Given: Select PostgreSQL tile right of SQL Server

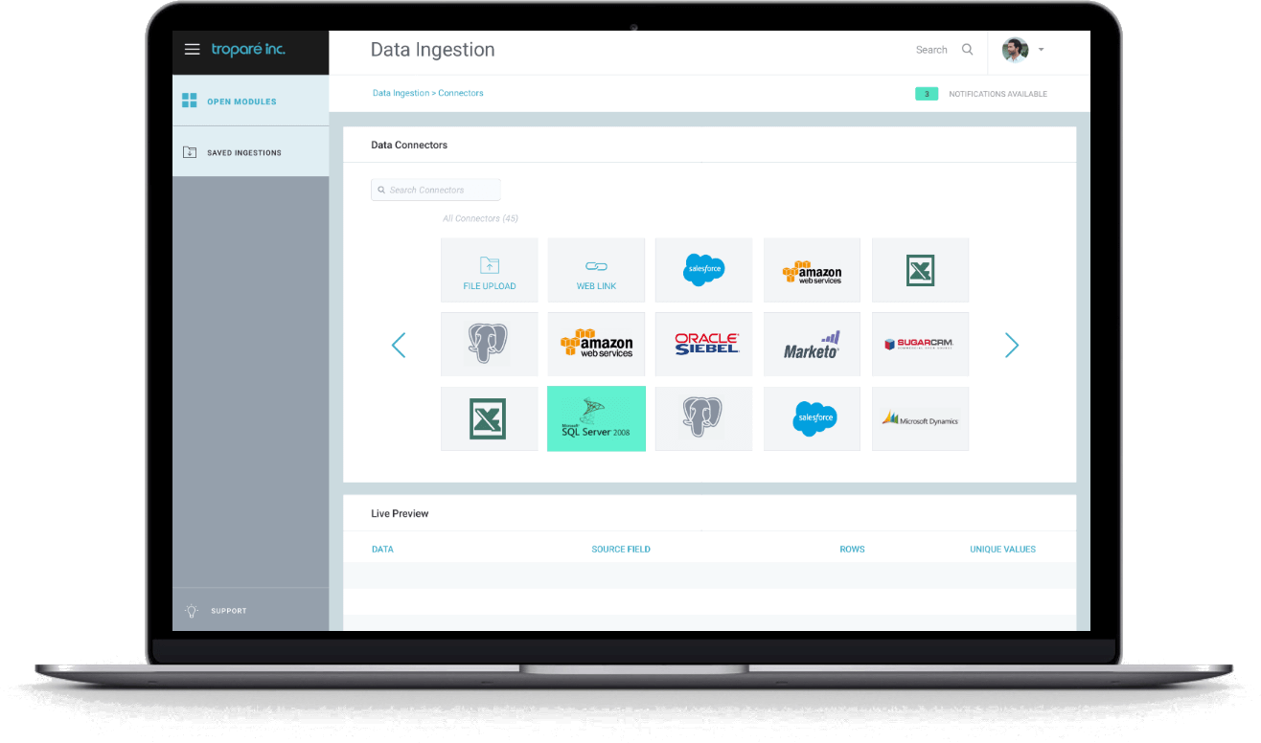Looking at the screenshot, I should (x=703, y=418).
